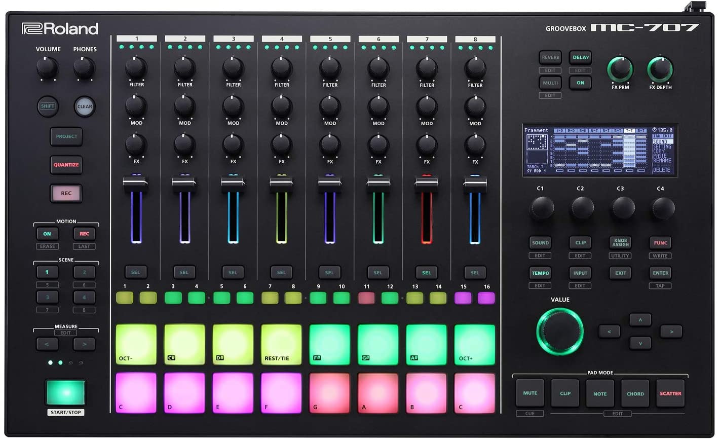The width and height of the screenshot is (719, 440).
Task: Click the track 7 red fader
Action: point(427,208)
